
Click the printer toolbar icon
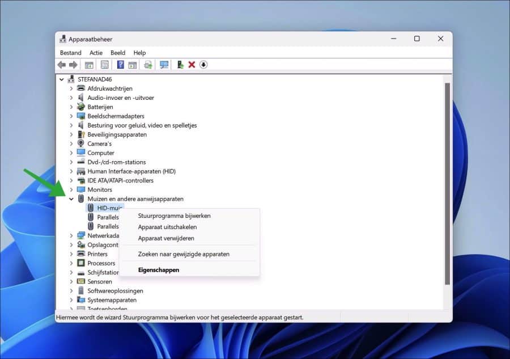click(148, 65)
